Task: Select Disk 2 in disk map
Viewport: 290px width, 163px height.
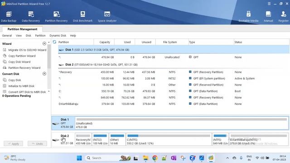Action: point(63,139)
